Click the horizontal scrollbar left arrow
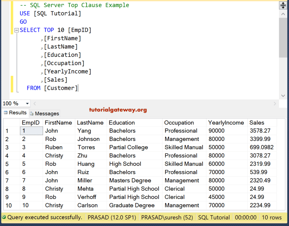 (x=35, y=104)
